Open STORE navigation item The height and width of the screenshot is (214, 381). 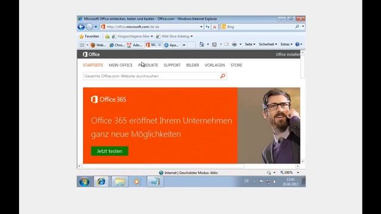tap(236, 65)
